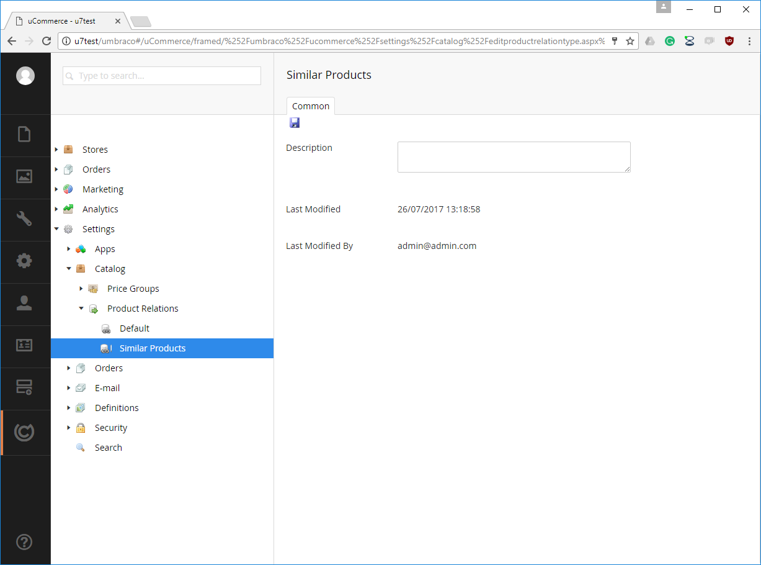This screenshot has height=565, width=761.
Task: Open the Settings section wrench icon
Action: tap(24, 219)
